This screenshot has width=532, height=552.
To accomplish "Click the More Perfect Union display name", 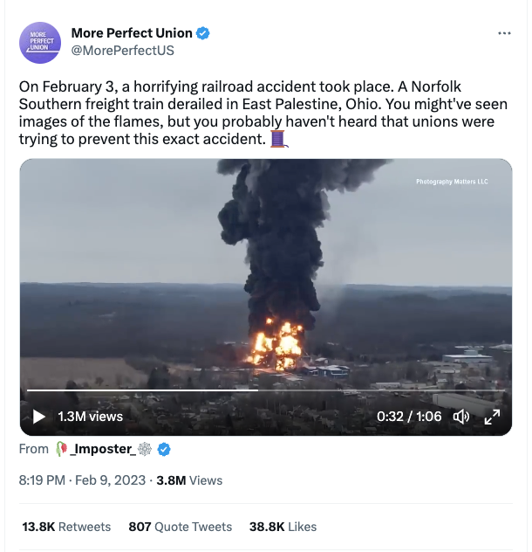I will [131, 34].
